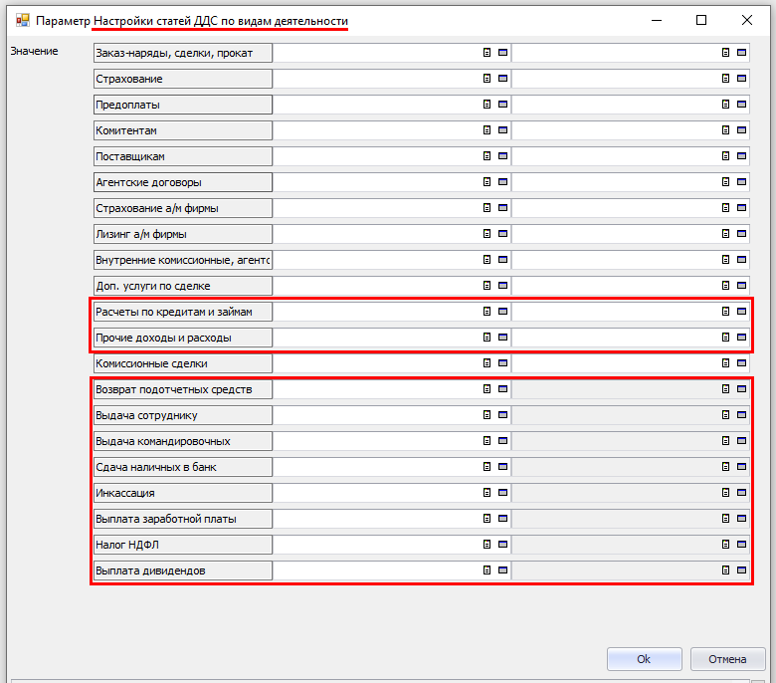
Task: Open list picker in first Агентские договоры field
Action: (x=487, y=182)
